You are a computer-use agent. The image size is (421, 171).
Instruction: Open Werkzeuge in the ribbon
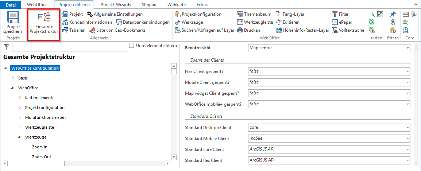click(x=189, y=22)
